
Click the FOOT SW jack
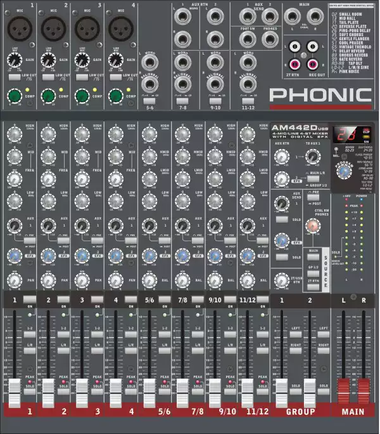pos(248,39)
